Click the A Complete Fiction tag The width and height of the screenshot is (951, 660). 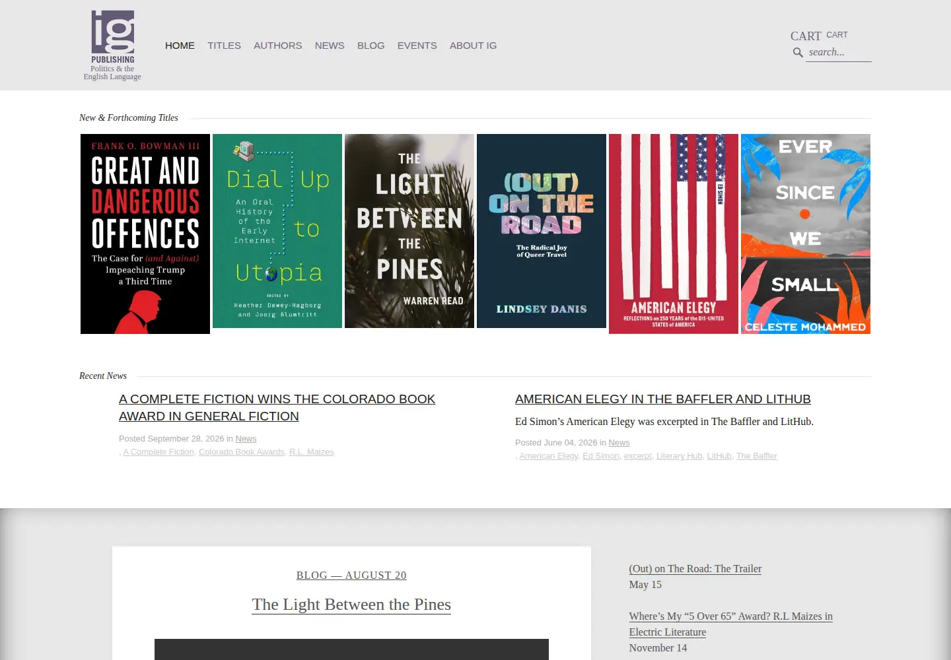pos(158,452)
